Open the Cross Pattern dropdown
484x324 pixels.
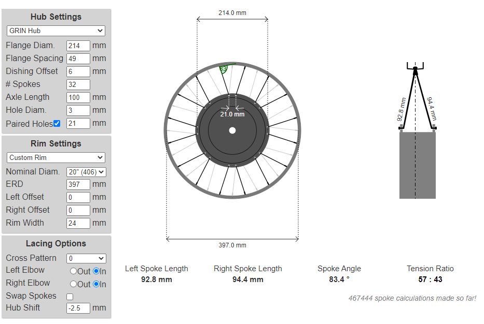[86, 258]
